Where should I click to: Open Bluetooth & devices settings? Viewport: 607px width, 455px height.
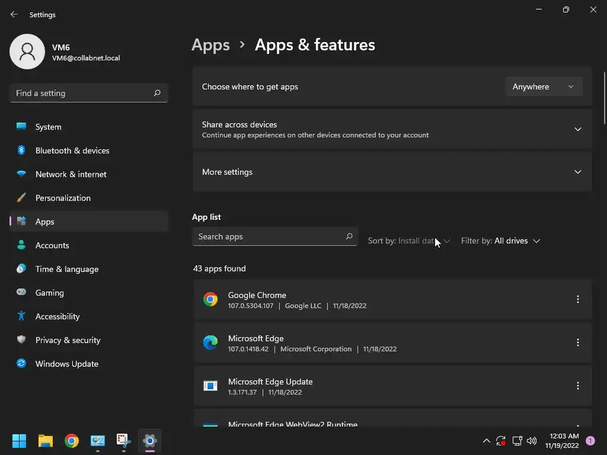(x=89, y=150)
